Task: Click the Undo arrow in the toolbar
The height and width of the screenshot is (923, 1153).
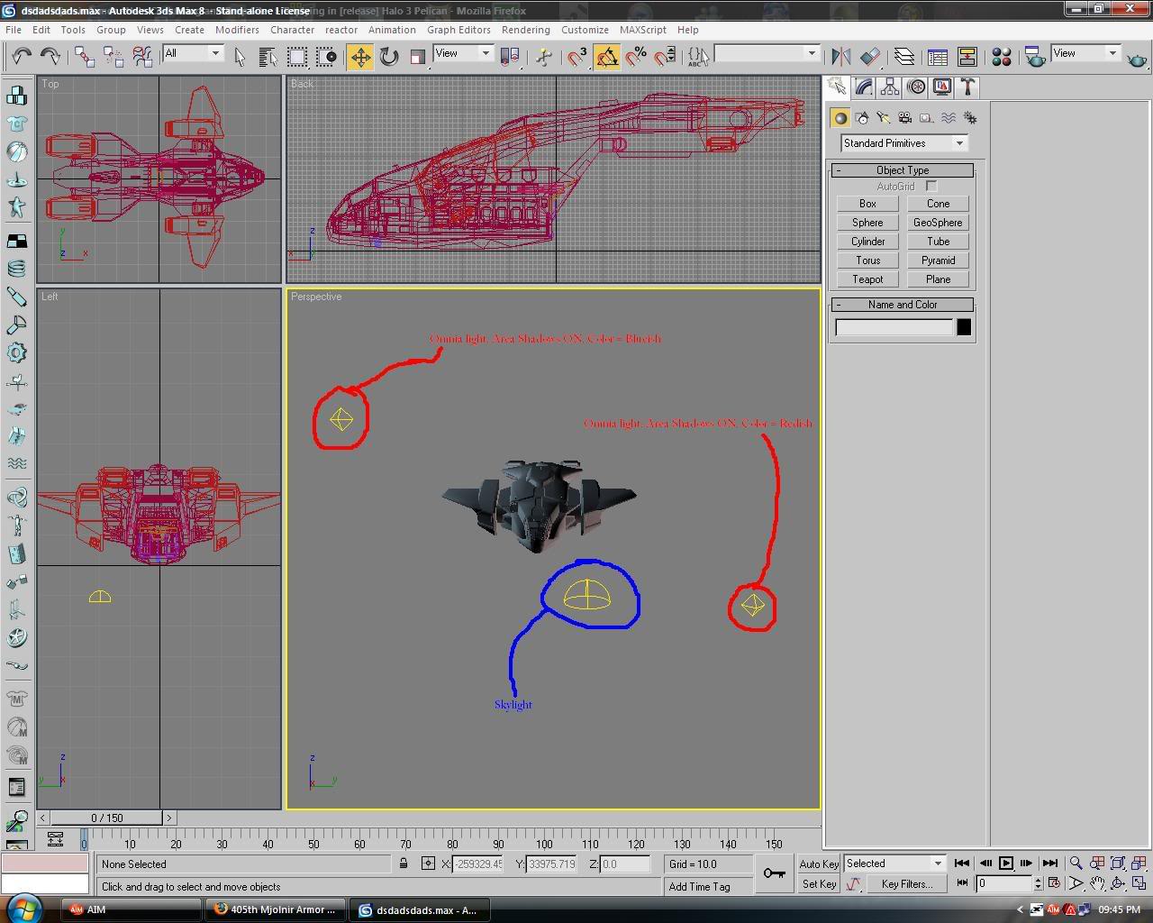Action: [x=22, y=56]
